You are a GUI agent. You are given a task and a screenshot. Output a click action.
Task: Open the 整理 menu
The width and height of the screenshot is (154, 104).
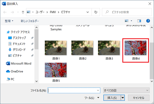coord(9,21)
